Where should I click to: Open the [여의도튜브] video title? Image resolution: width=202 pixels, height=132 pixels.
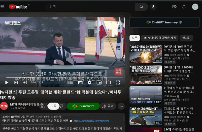(x=179, y=111)
